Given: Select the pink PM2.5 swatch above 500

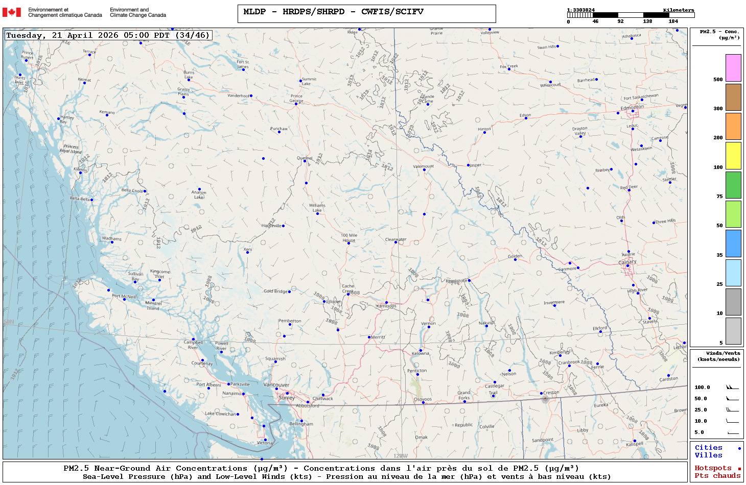Looking at the screenshot, I should click(733, 68).
